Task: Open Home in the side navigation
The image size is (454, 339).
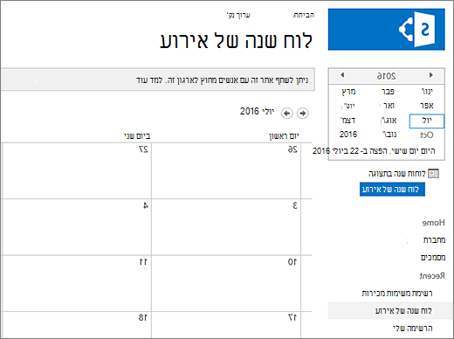Action: (x=433, y=223)
